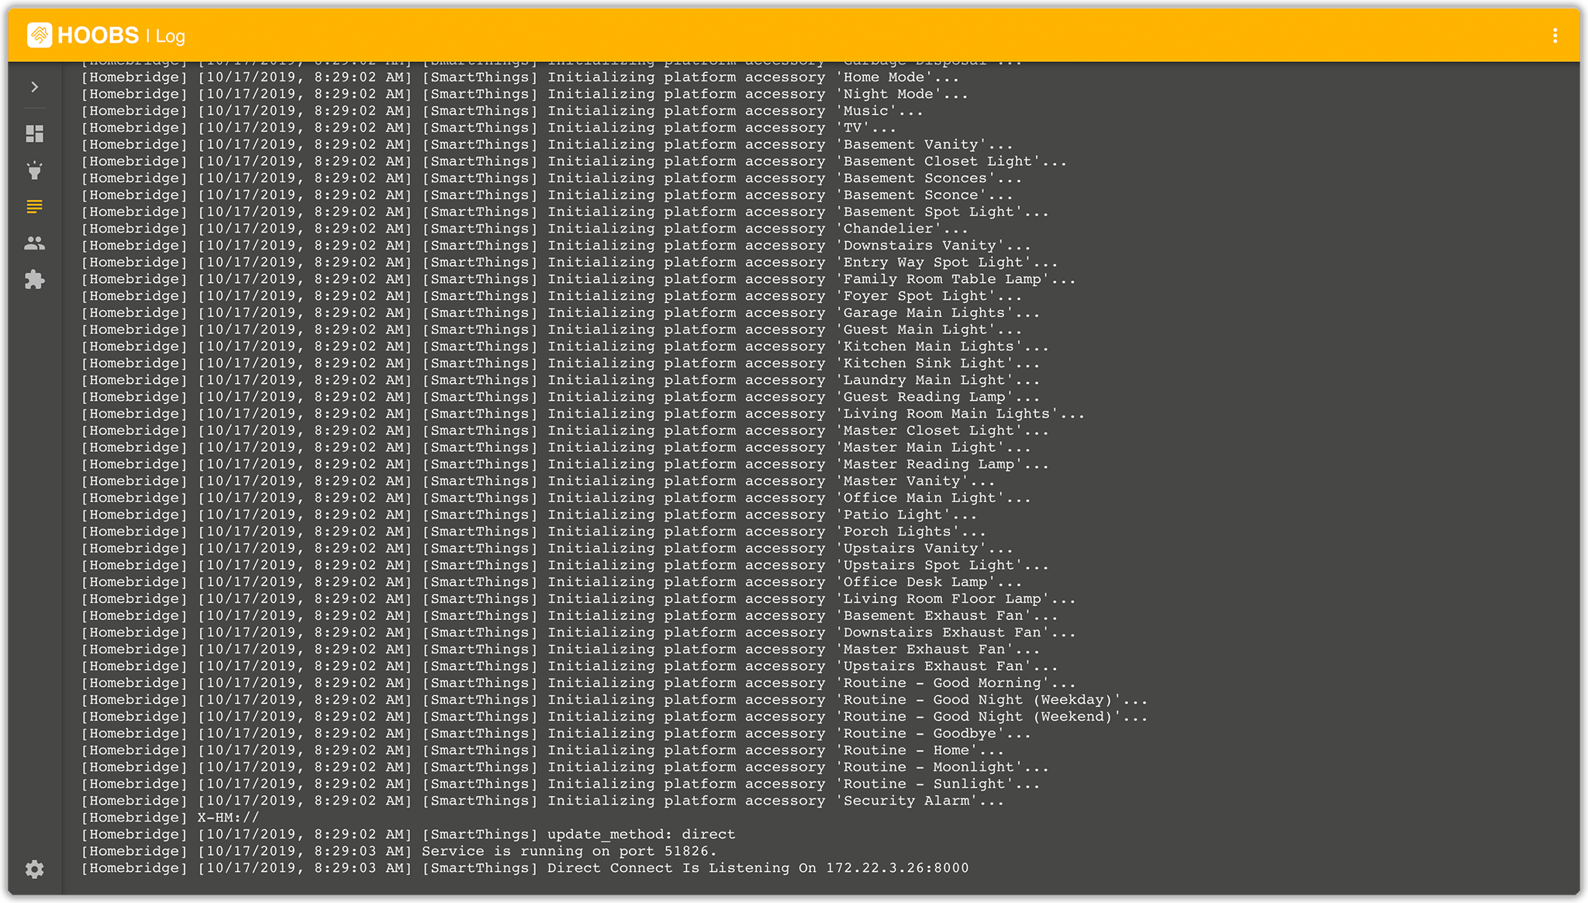Open the Dashboard grid icon
The width and height of the screenshot is (1588, 903).
click(34, 134)
